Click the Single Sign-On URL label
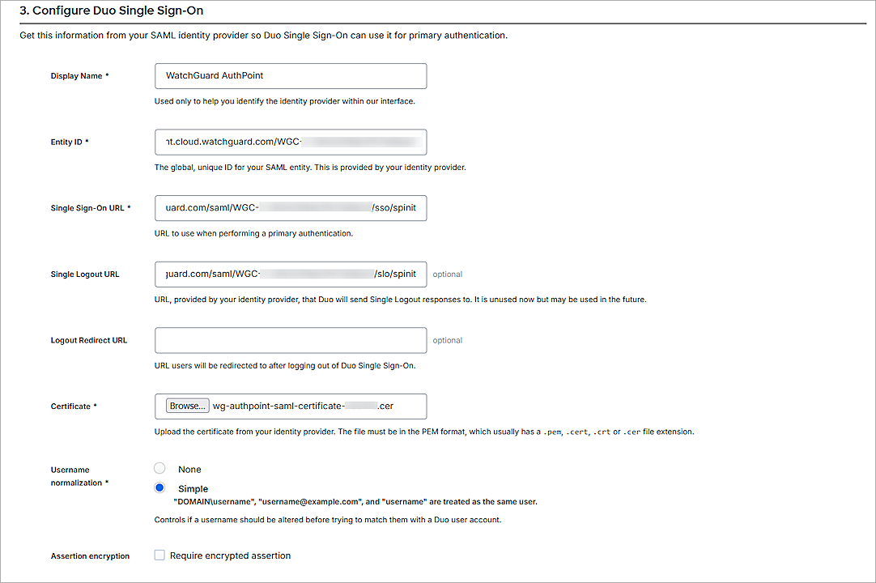This screenshot has height=583, width=876. pos(87,208)
